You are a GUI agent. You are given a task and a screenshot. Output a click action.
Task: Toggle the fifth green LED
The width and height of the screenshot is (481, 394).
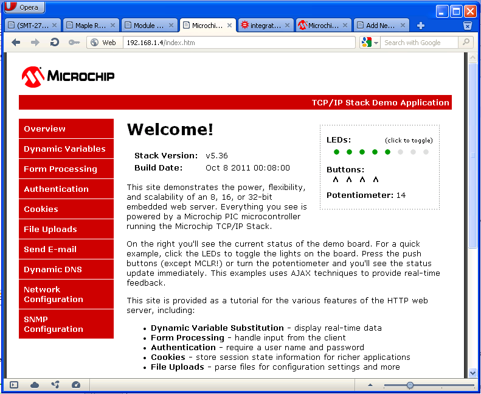click(x=387, y=152)
